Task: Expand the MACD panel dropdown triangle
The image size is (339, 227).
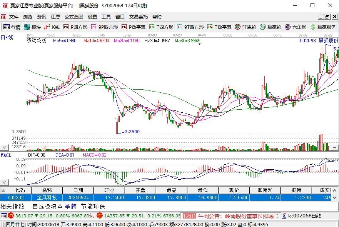Action: click(x=4, y=182)
